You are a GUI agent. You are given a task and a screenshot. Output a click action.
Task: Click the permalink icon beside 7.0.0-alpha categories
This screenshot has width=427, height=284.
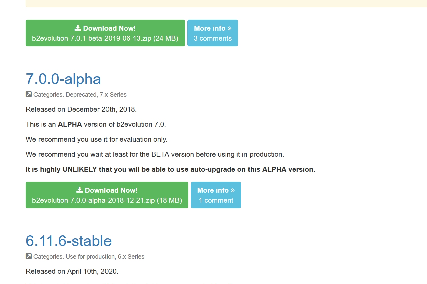click(29, 94)
